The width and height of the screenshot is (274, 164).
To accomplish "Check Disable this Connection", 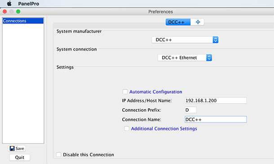I will (x=59, y=155).
